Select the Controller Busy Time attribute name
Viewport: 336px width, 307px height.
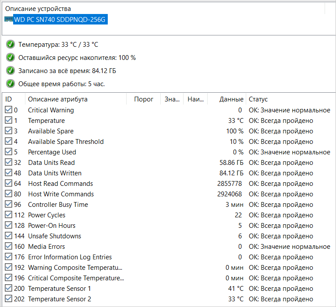pos(58,205)
